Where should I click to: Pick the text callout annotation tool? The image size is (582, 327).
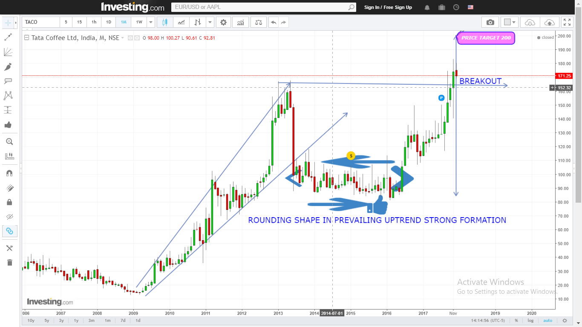pyautogui.click(x=8, y=81)
